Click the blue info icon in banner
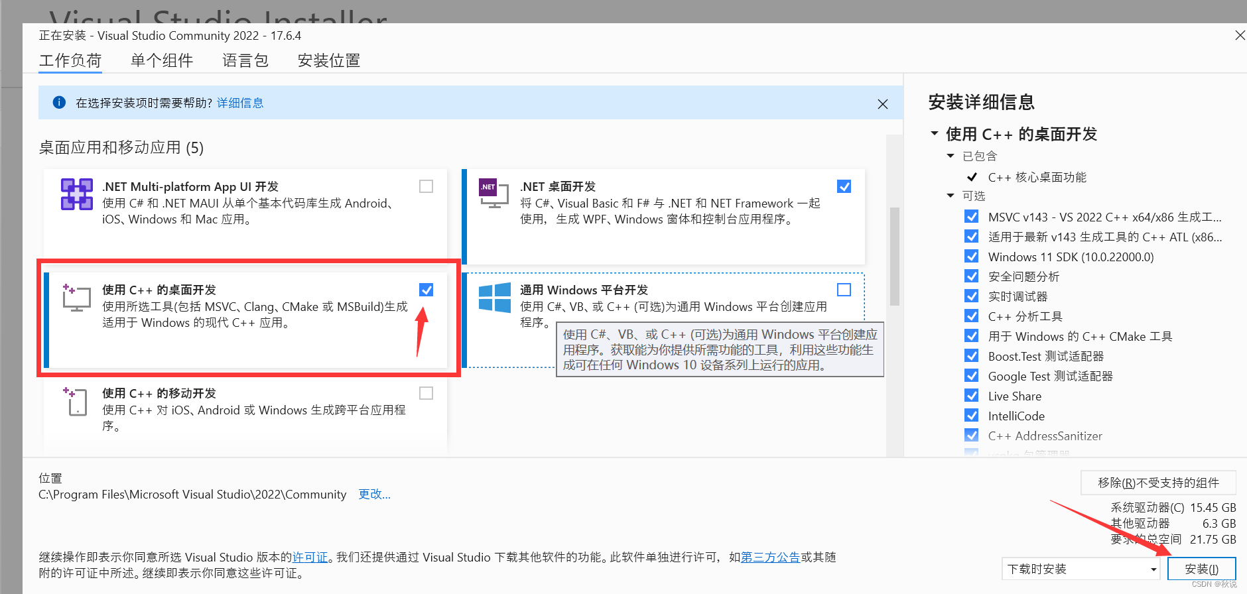 point(59,103)
